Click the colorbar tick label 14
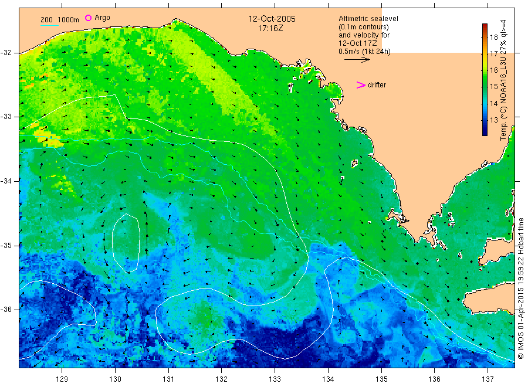Image resolution: width=528 pixels, height=387 pixels. pos(493,103)
